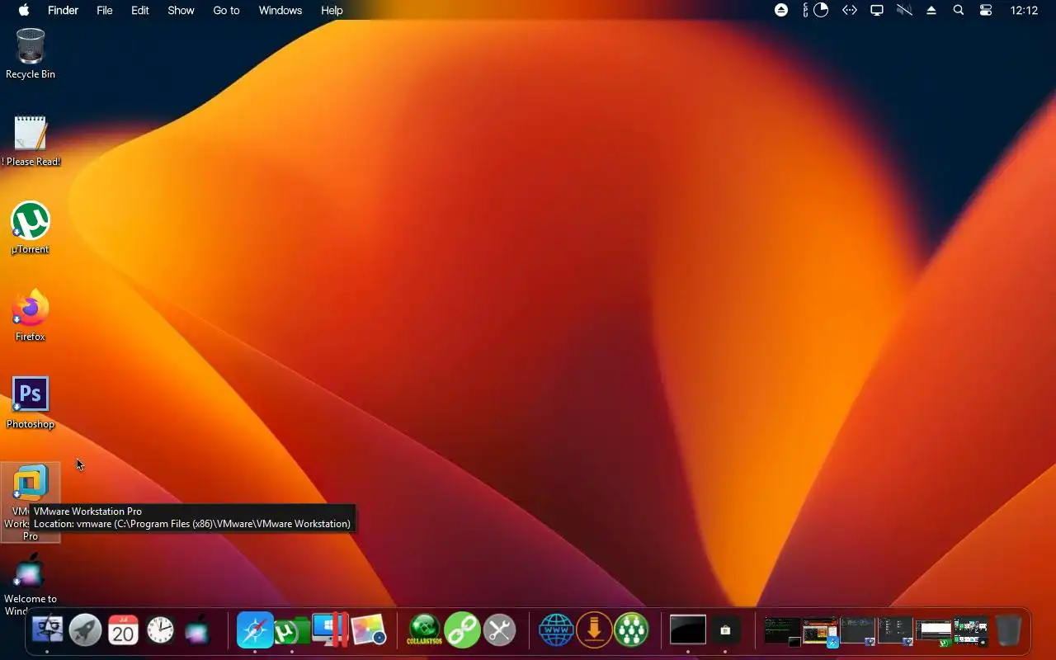This screenshot has height=660, width=1056.
Task: Click the network arrows icon in menu bar
Action: 849,10
